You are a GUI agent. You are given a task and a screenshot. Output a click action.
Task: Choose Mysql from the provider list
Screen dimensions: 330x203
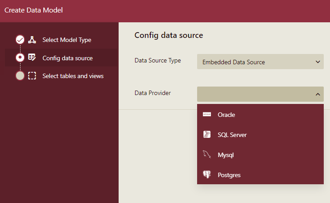[260, 154]
